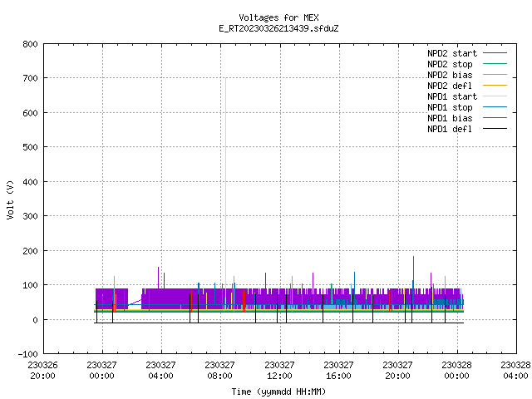Click the NPD2 defl orange legend line

coord(495,86)
